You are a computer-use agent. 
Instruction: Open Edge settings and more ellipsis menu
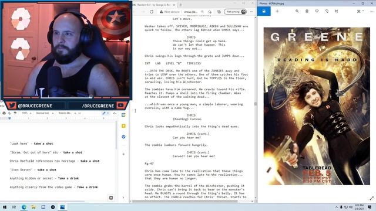[x=251, y=12]
